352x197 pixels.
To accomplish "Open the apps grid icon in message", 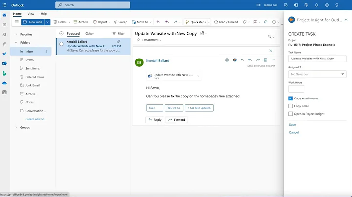I will (265, 60).
